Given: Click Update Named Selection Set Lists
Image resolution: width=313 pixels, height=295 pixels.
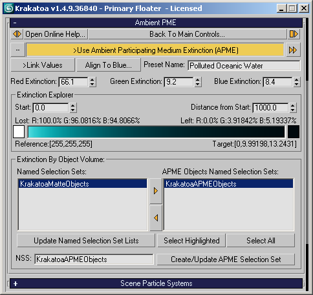Looking at the screenshot, I should pyautogui.click(x=86, y=241).
